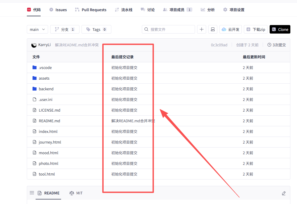The image size is (297, 204).
Task: Open README.md row commit 解决README.md合并冲突
Action: pos(133,121)
